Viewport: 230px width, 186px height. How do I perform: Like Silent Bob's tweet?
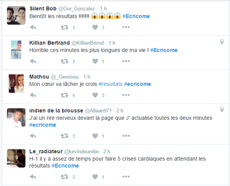tap(95, 27)
